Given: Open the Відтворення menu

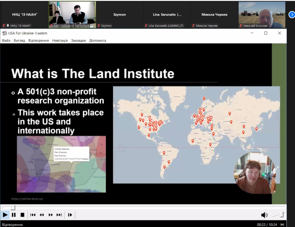Looking at the screenshot, I should coord(39,41).
